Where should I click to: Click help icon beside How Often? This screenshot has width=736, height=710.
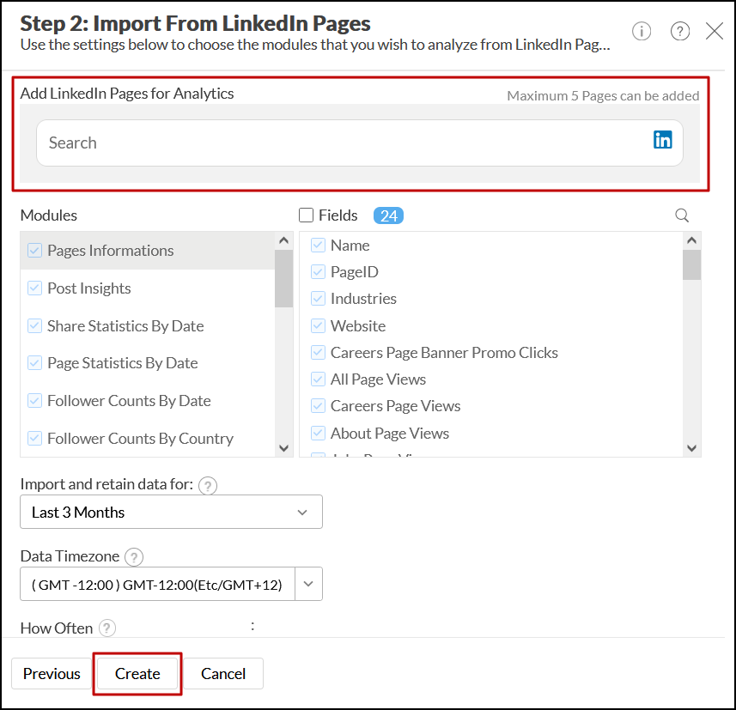[106, 628]
